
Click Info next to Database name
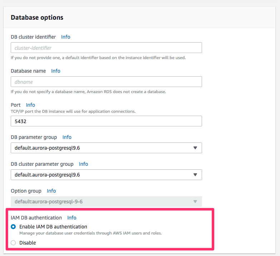tap(56, 71)
